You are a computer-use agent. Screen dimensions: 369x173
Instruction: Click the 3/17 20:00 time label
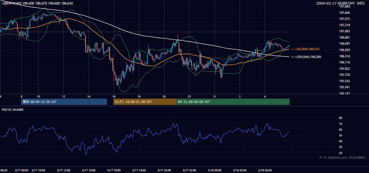164,170
